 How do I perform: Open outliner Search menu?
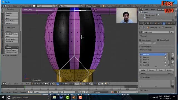pyautogui.click(x=153, y=9)
